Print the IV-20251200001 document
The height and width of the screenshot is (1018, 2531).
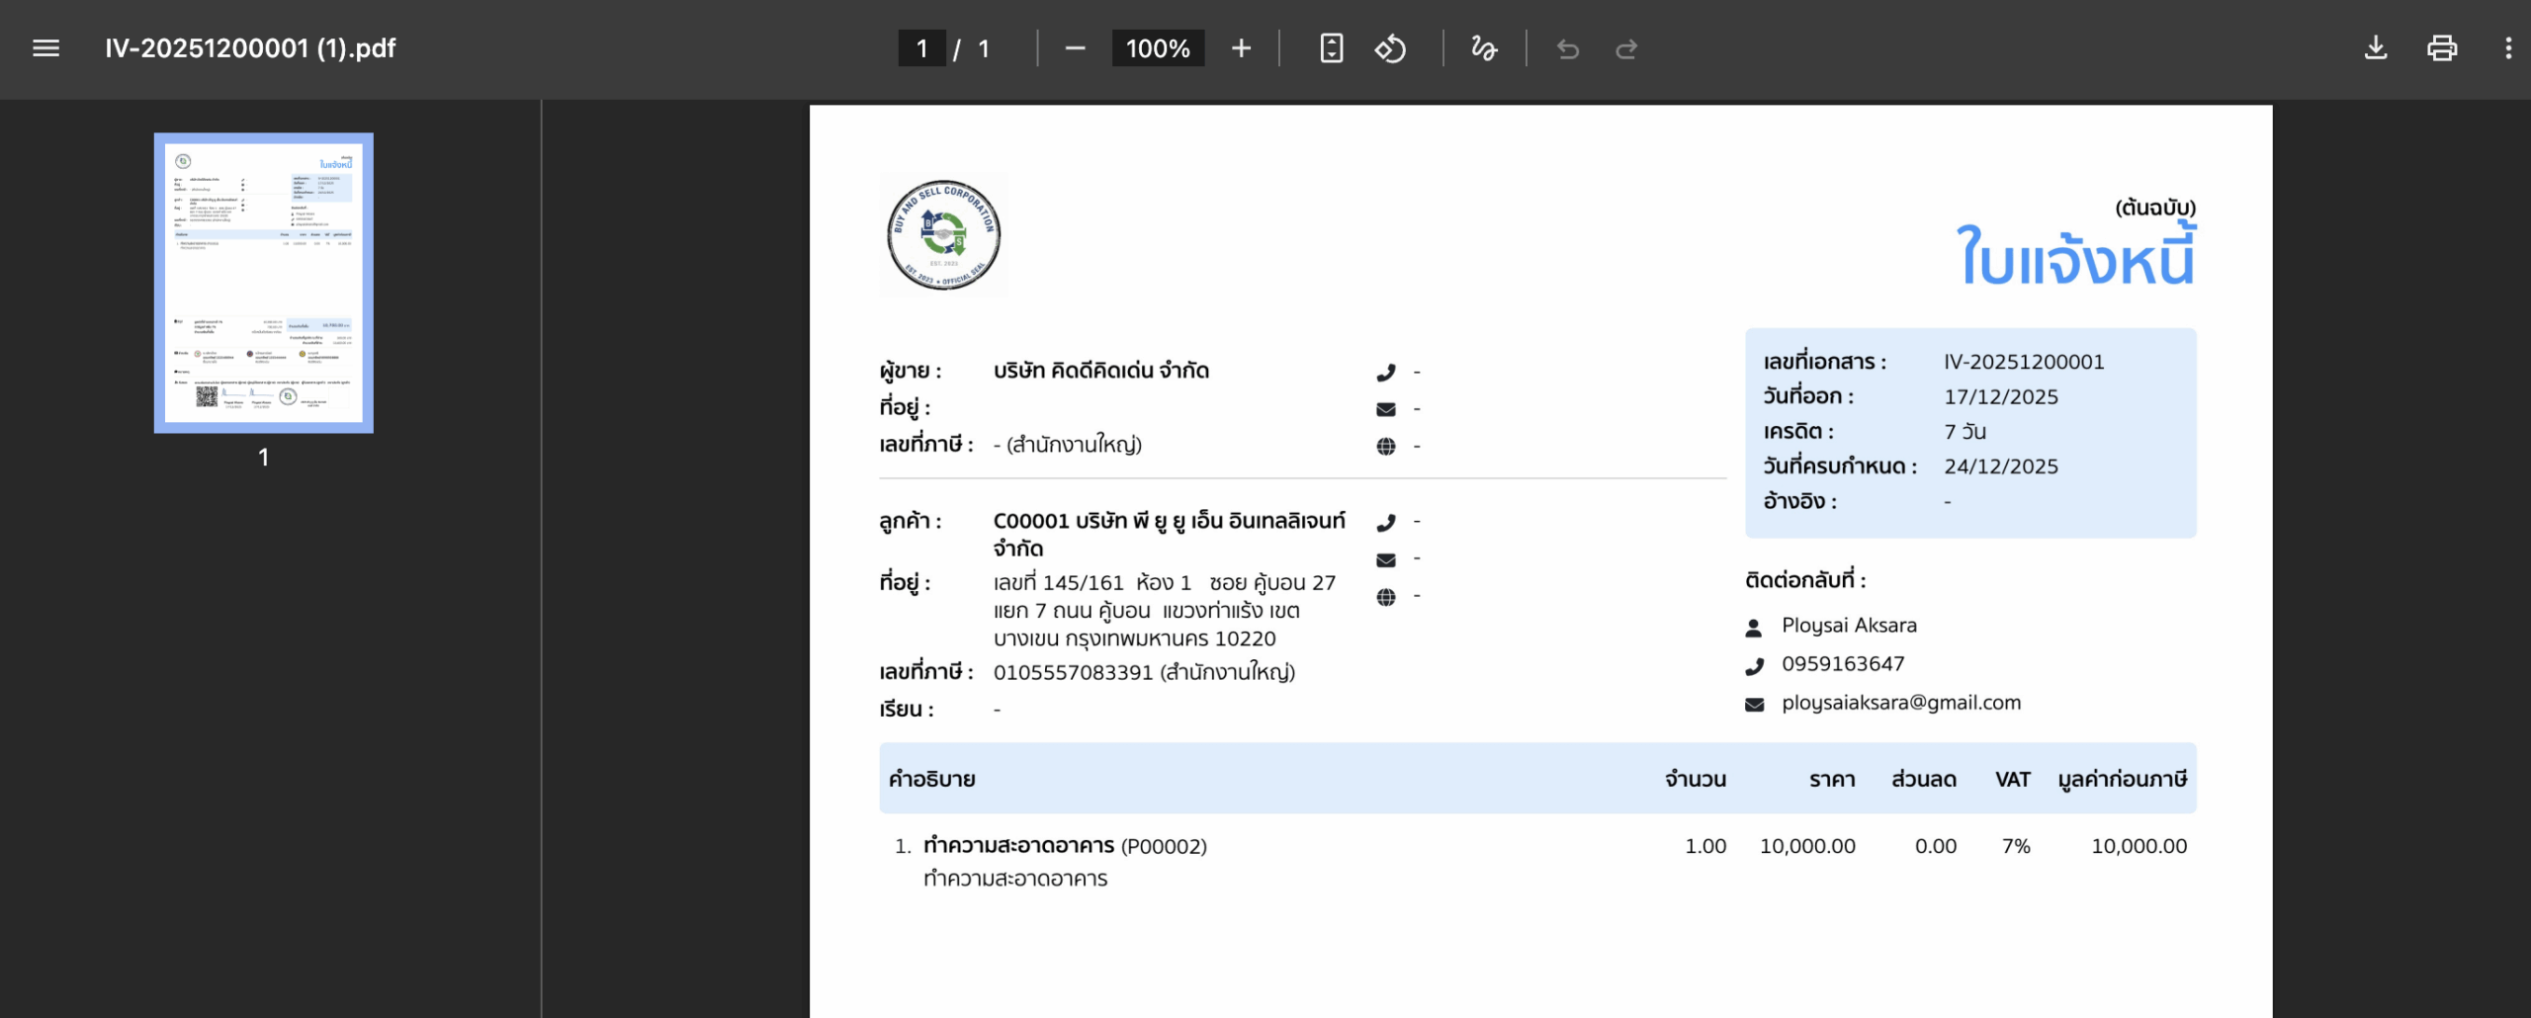[x=2442, y=47]
